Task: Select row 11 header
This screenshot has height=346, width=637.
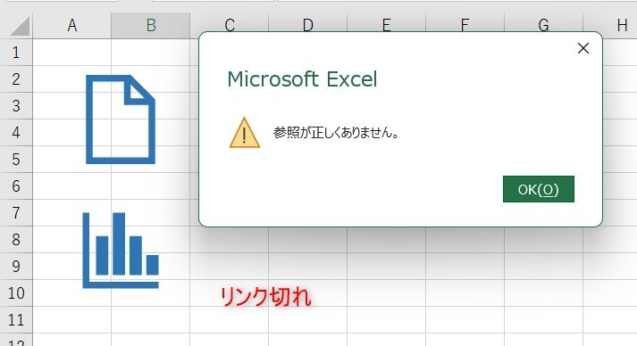Action: [x=16, y=320]
